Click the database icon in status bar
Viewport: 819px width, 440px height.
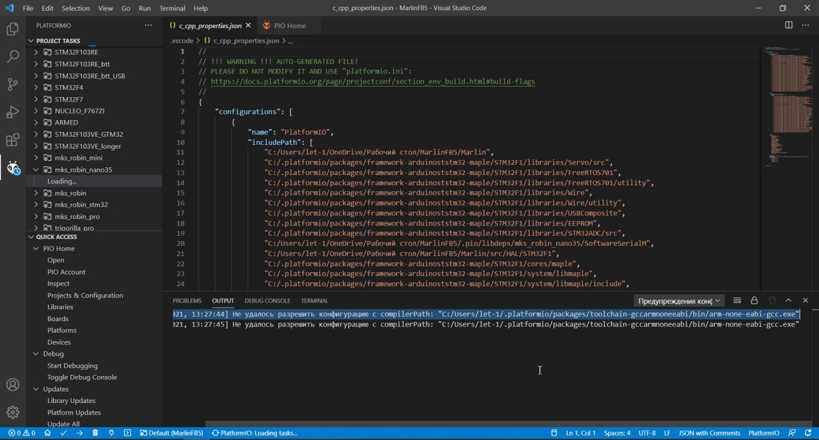coord(554,433)
